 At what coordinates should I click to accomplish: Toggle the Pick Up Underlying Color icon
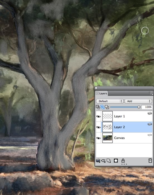click(x=102, y=107)
